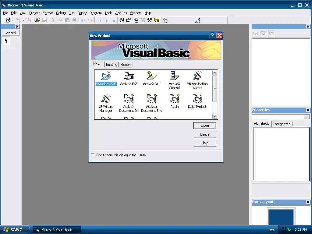Select the VB Application Wizard icon

pyautogui.click(x=197, y=80)
